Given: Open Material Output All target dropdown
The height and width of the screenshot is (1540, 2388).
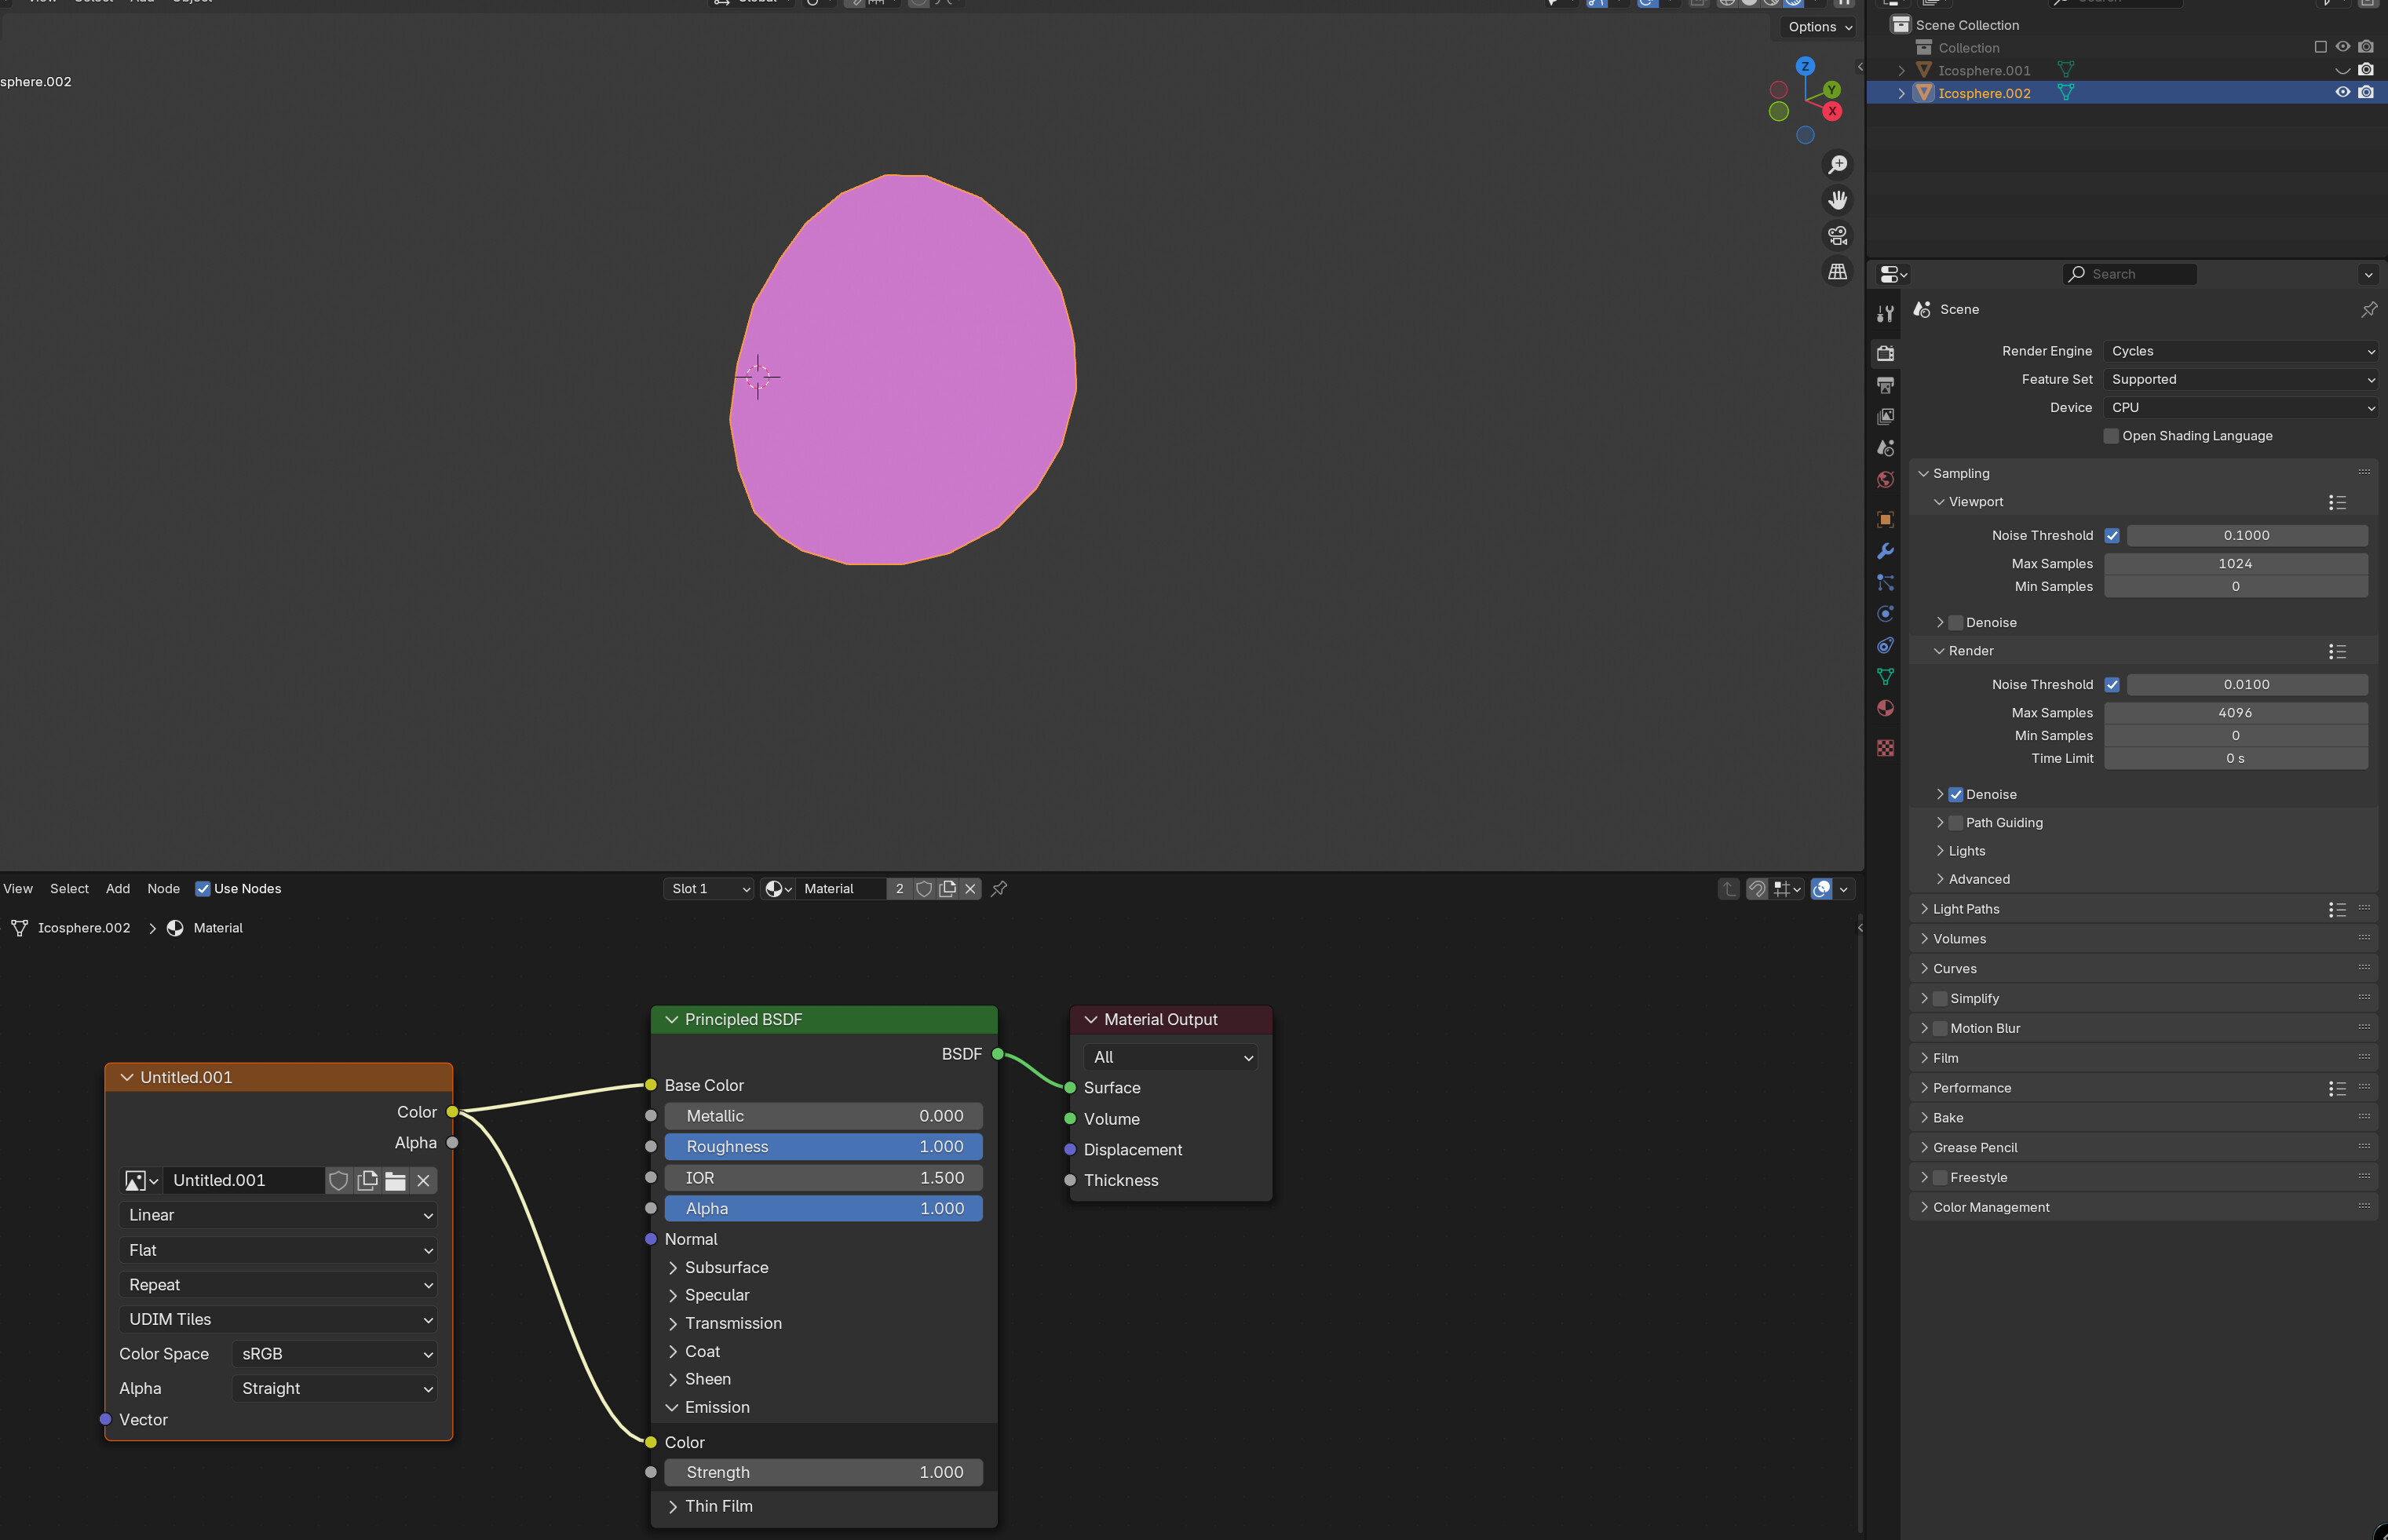Looking at the screenshot, I should (1171, 1057).
